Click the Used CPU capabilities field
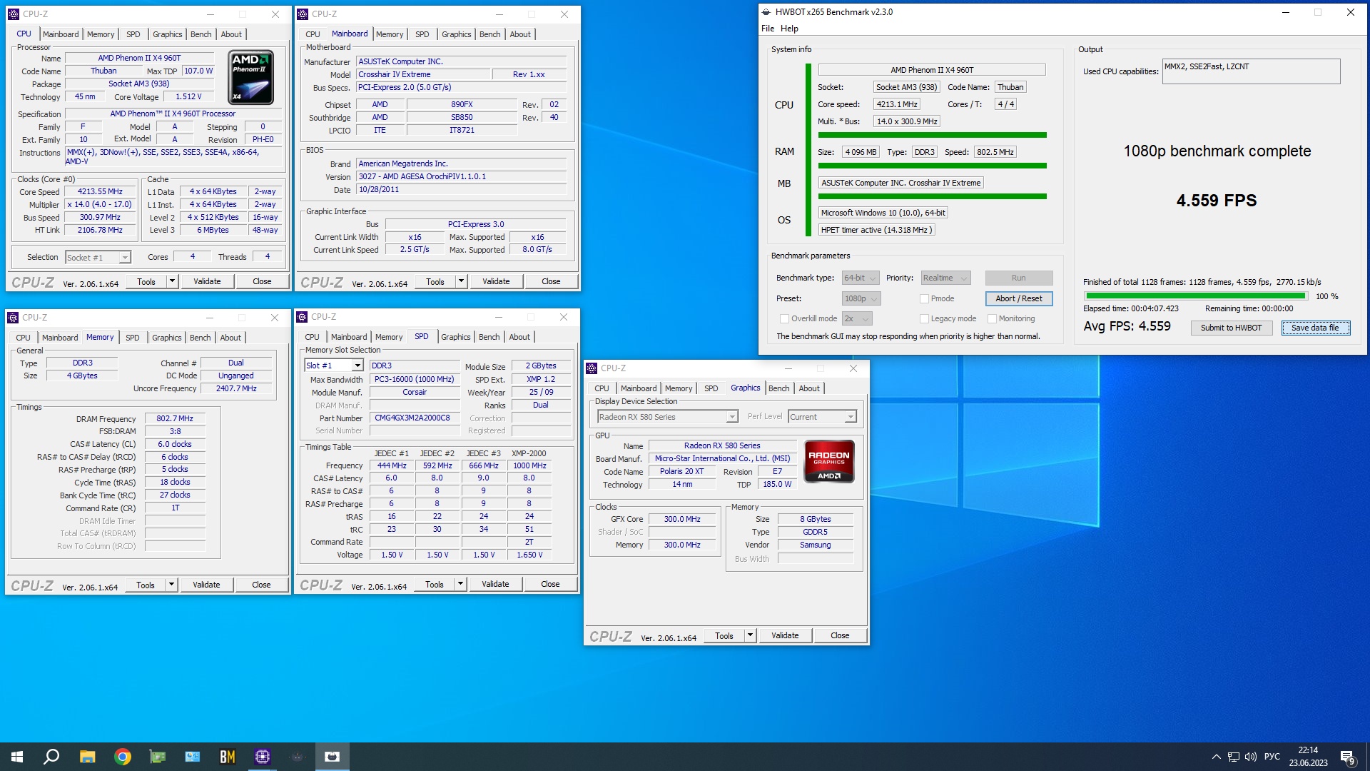1370x771 pixels. (x=1251, y=71)
